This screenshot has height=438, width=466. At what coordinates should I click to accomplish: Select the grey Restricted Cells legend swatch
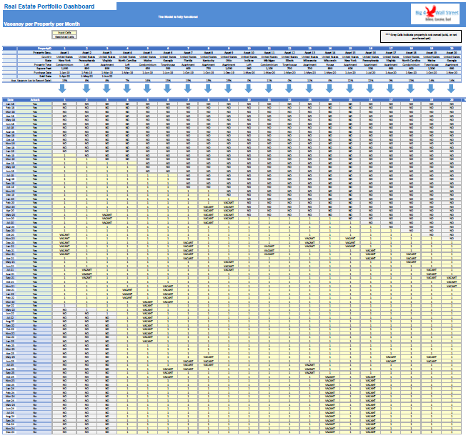pos(64,37)
